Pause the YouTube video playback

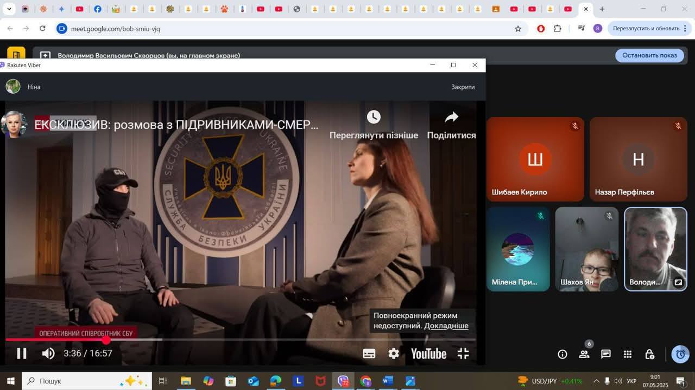tap(22, 354)
